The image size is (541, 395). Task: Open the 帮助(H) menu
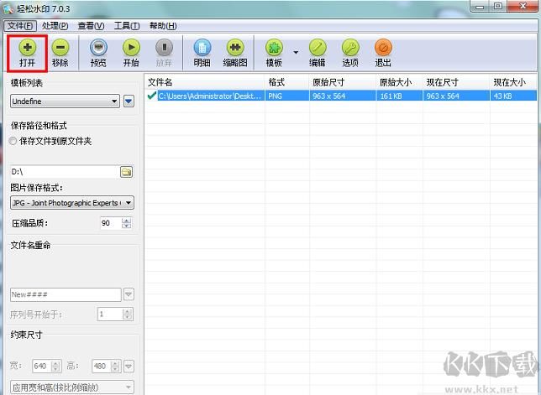[x=163, y=26]
